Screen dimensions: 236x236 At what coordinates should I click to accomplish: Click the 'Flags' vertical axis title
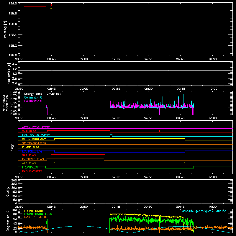[x=12, y=147]
